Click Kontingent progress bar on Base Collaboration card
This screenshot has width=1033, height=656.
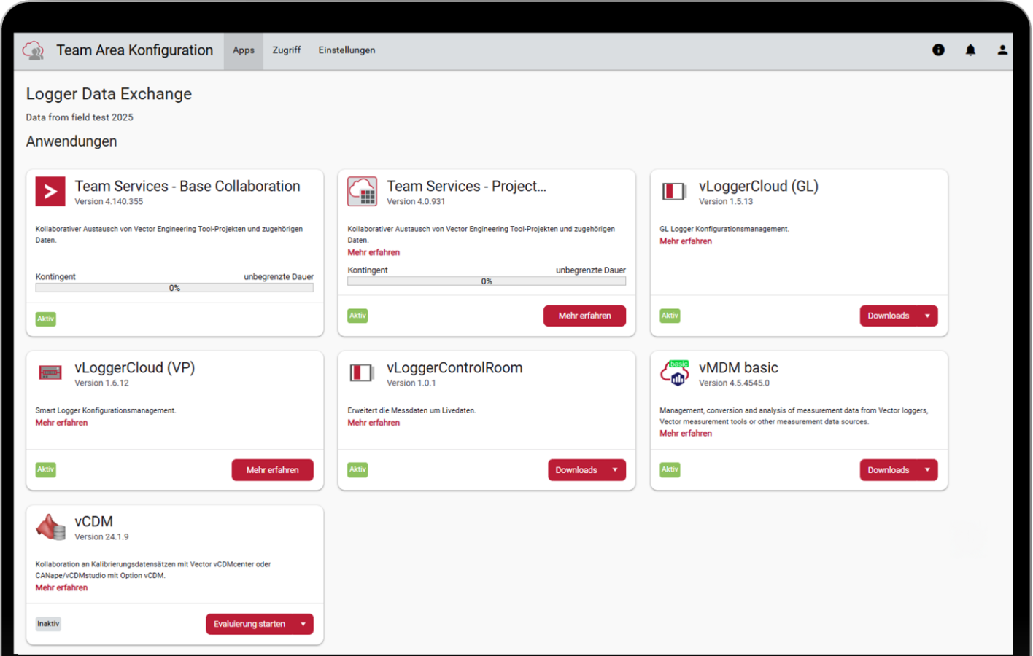(174, 288)
